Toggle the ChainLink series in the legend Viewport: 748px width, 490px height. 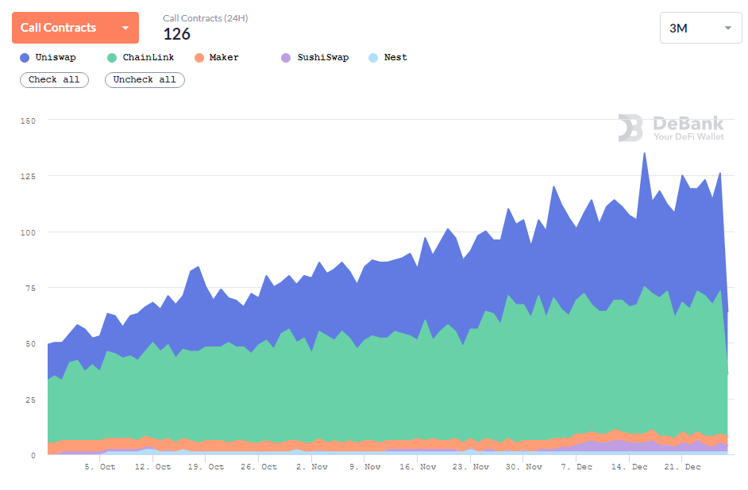pos(141,58)
